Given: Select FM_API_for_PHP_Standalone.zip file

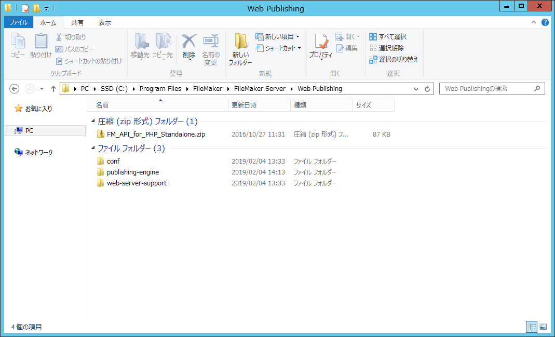Looking at the screenshot, I should click(x=156, y=134).
